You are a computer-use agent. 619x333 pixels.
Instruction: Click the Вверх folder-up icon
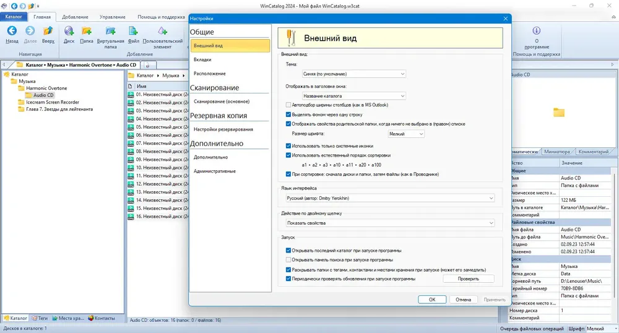coord(48,31)
